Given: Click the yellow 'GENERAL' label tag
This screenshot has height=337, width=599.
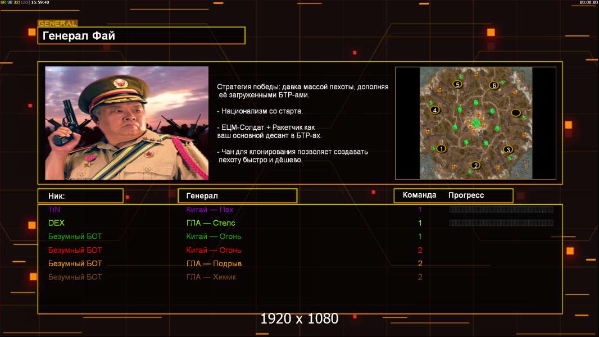Looking at the screenshot, I should pos(57,24).
